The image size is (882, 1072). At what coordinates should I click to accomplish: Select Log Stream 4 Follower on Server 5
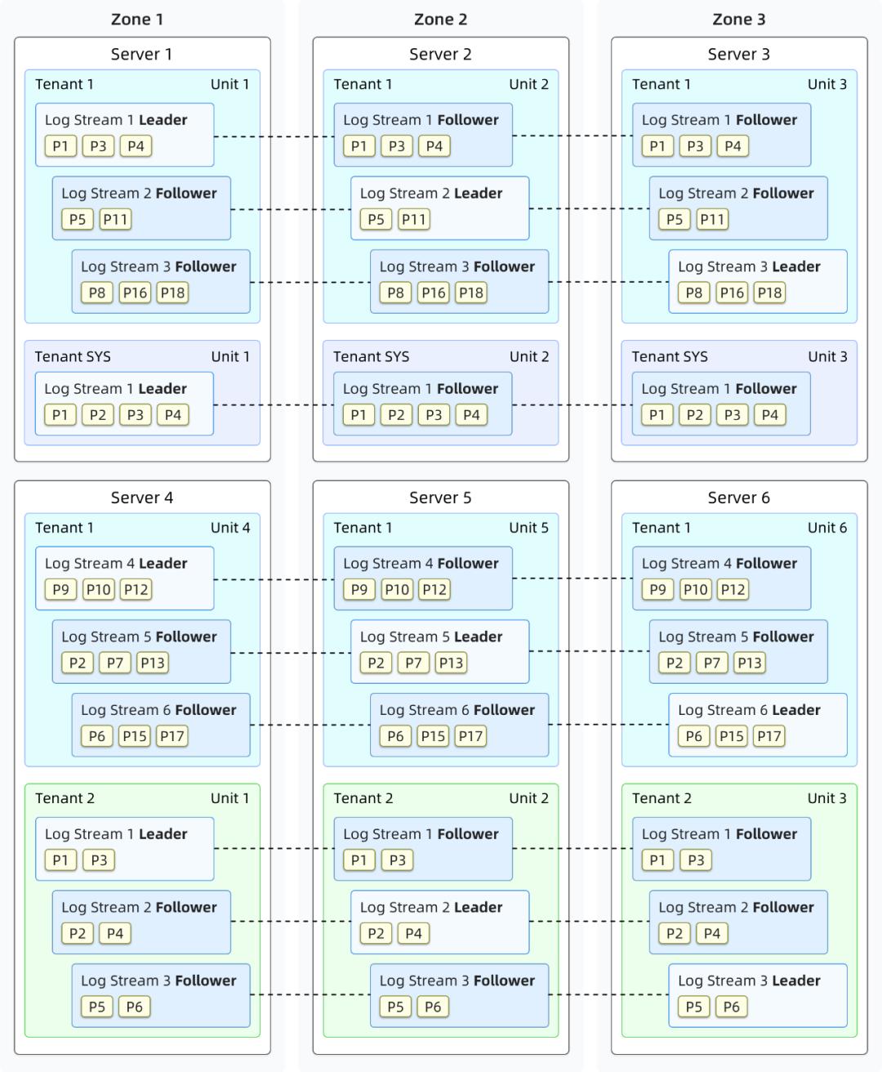[x=423, y=578]
